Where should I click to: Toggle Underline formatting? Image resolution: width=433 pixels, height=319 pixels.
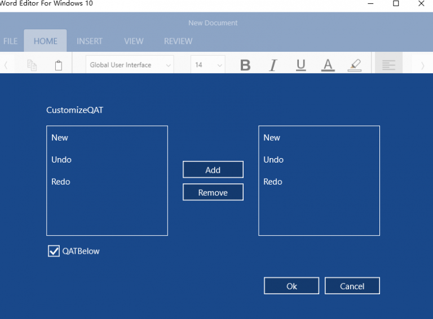[x=301, y=65]
